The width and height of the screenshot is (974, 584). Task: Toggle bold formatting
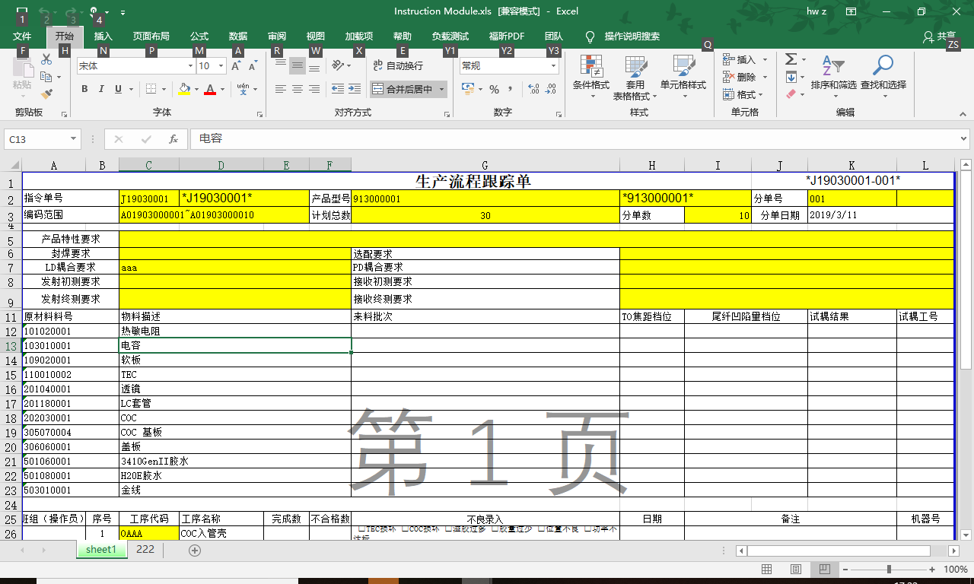point(84,89)
